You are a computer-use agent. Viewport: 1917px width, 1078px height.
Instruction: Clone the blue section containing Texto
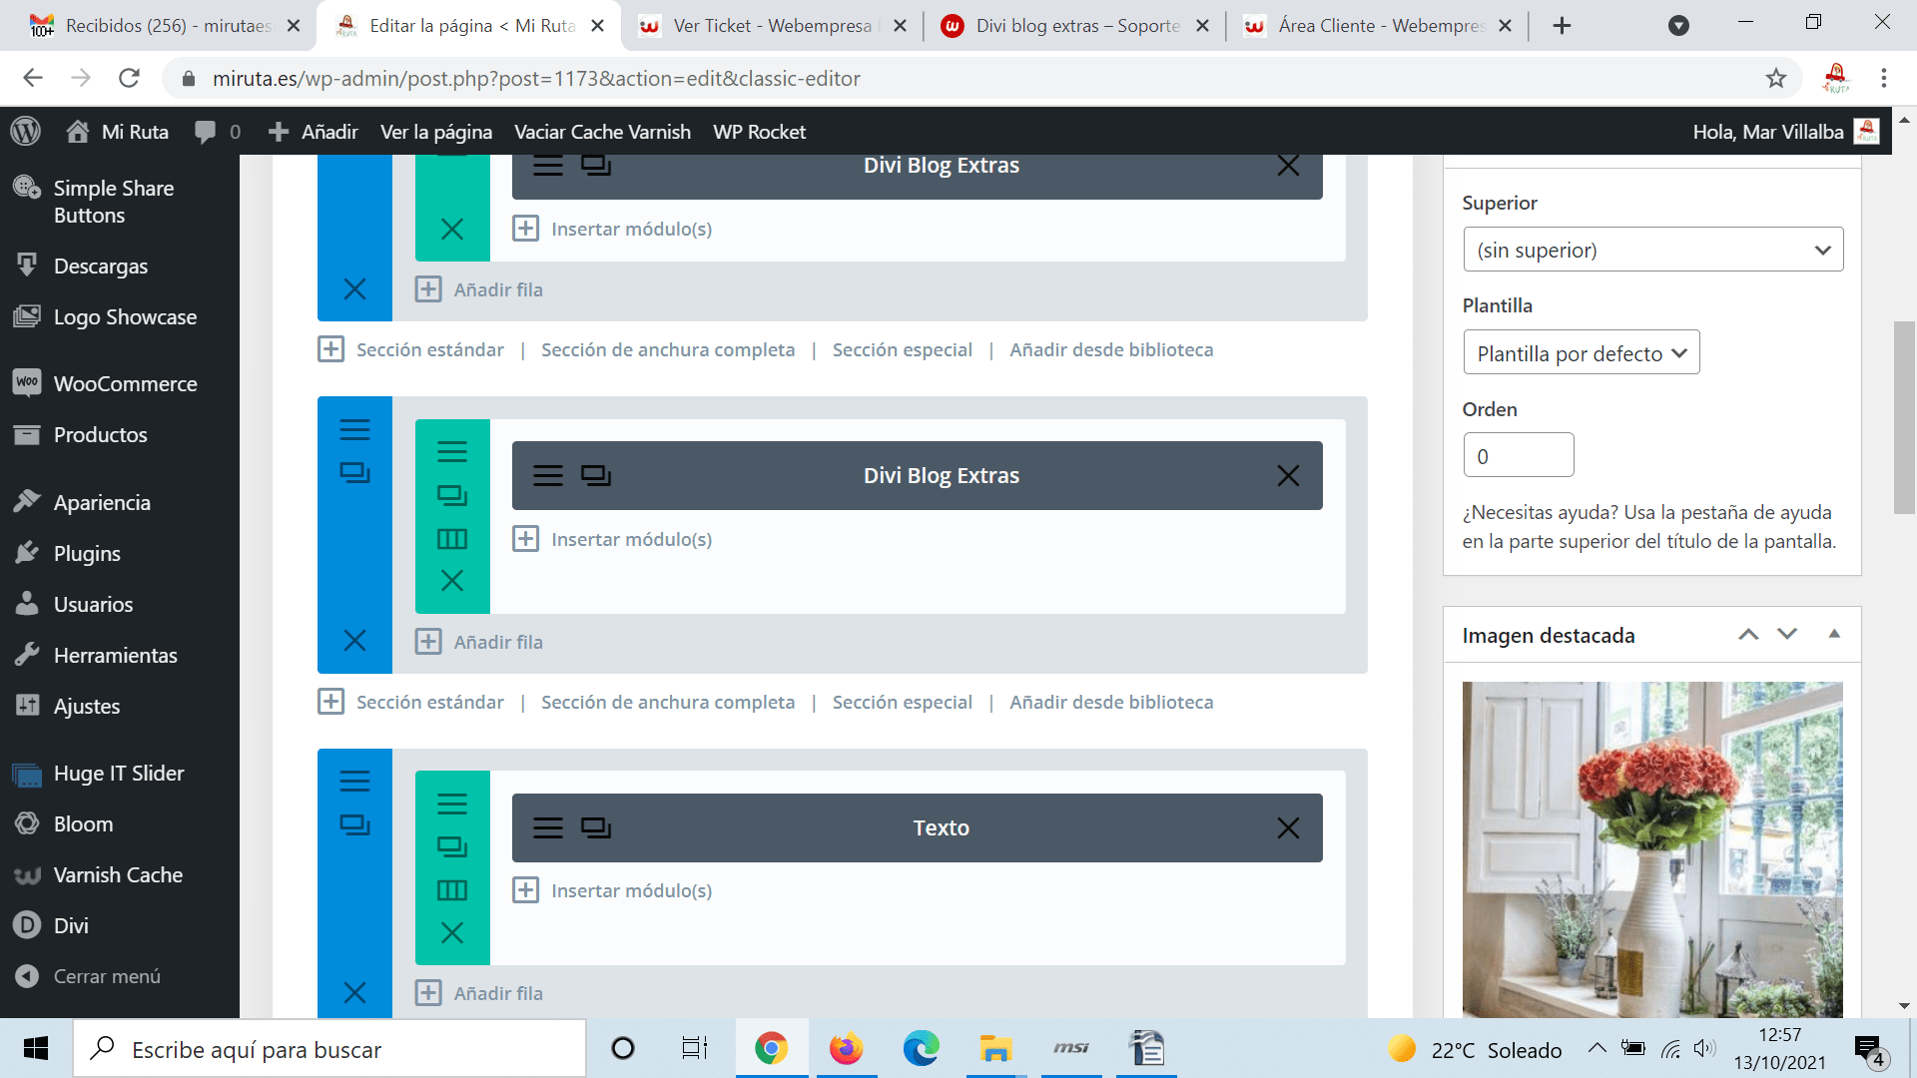pos(354,825)
